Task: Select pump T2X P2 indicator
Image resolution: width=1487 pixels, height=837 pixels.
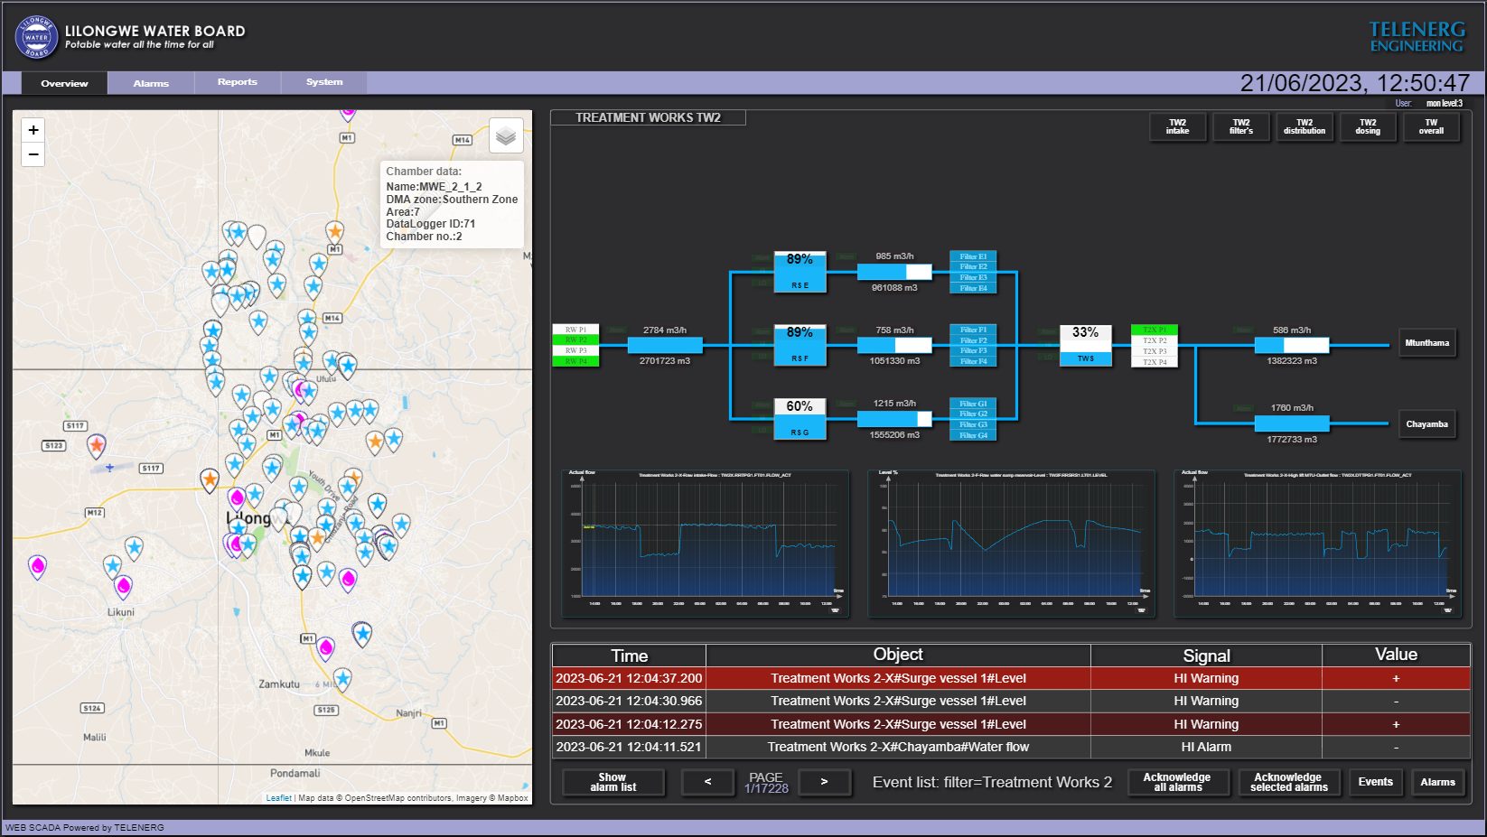Action: coord(1155,341)
